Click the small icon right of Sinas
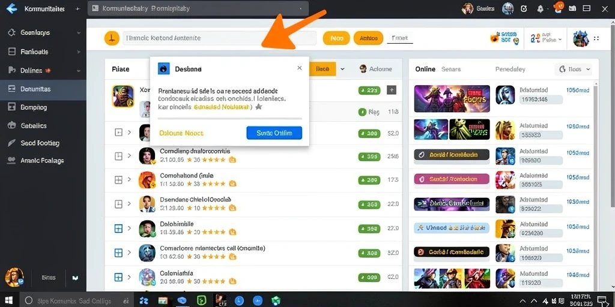 pyautogui.click(x=75, y=278)
